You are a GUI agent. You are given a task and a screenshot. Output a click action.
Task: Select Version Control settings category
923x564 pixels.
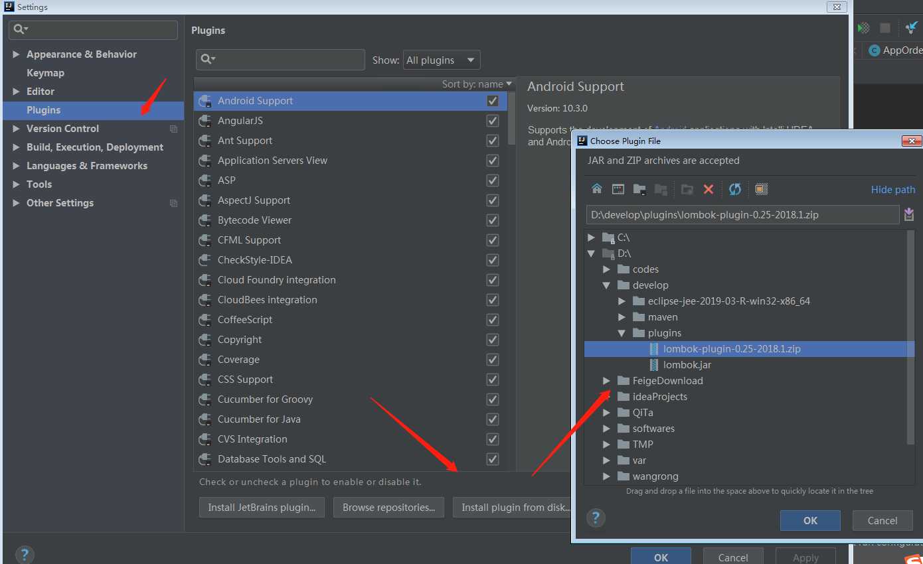[62, 129]
